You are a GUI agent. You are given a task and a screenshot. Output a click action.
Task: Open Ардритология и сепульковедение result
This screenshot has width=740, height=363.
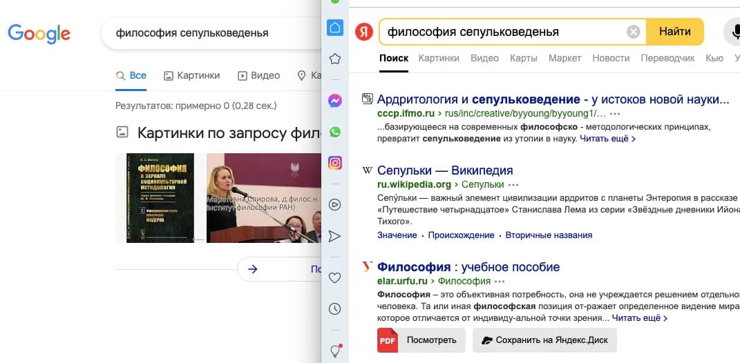coord(553,99)
